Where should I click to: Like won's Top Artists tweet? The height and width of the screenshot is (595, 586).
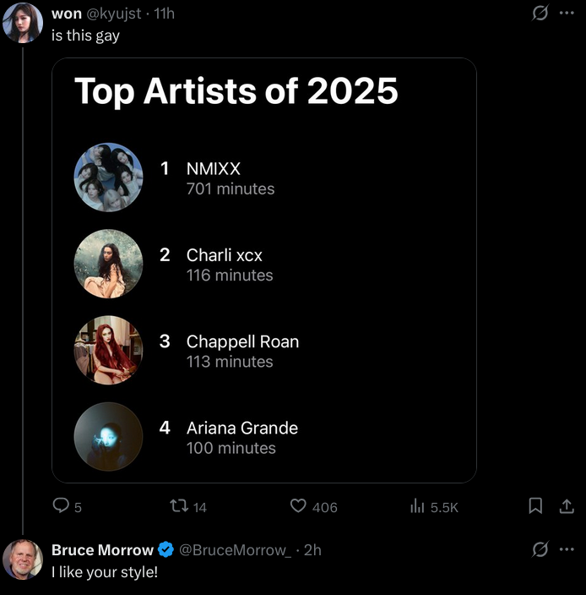[x=298, y=506]
